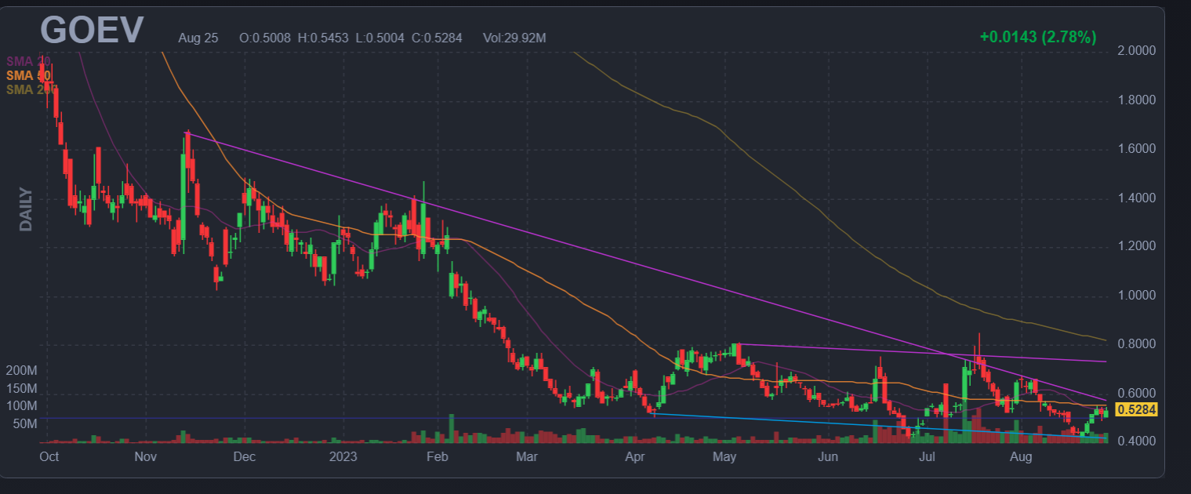This screenshot has height=494, width=1191.
Task: Click the SMA 200 legend label
Action: click(31, 89)
